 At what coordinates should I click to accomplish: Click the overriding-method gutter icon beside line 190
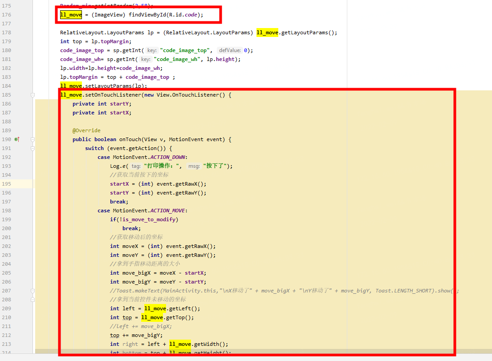pos(16,139)
